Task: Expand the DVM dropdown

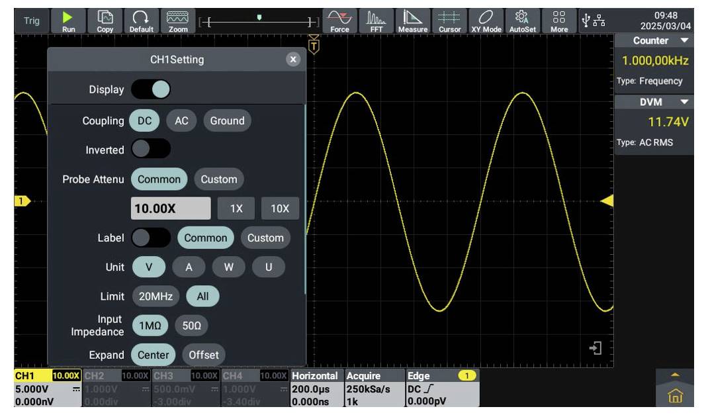Action: click(684, 102)
